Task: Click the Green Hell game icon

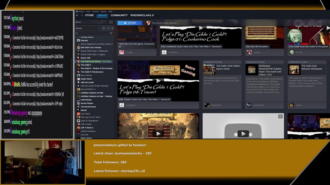Action: 78,58
